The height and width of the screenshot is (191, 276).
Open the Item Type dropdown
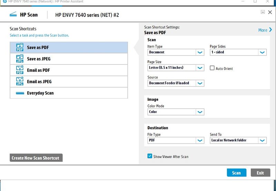click(x=200, y=52)
